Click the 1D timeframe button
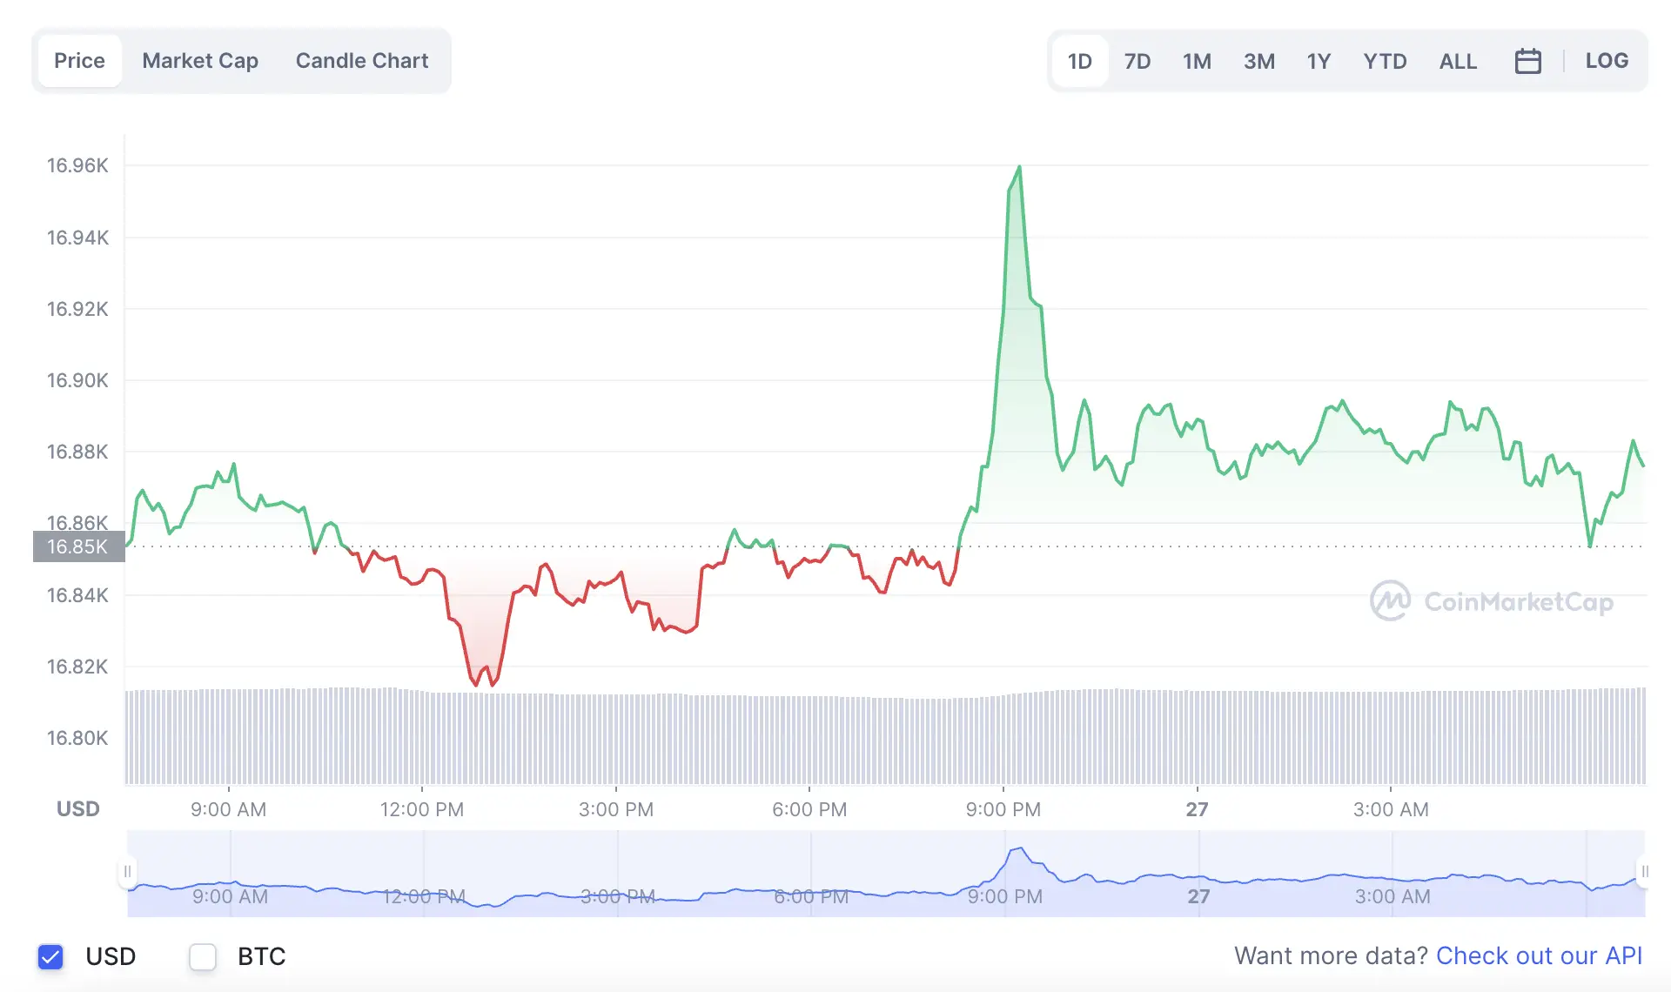The width and height of the screenshot is (1671, 992). tap(1079, 61)
